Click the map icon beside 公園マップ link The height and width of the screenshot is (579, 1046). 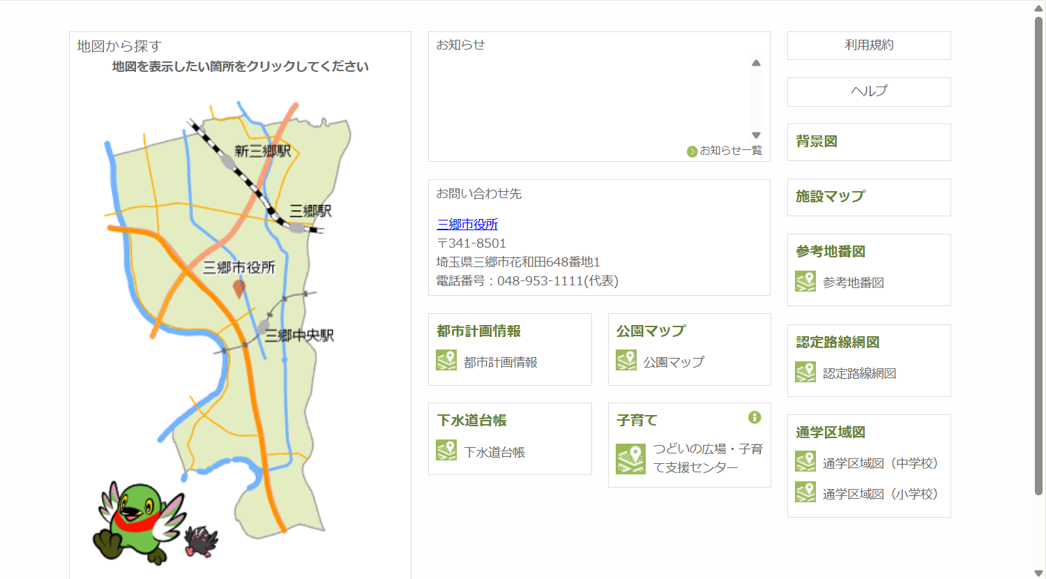point(626,361)
